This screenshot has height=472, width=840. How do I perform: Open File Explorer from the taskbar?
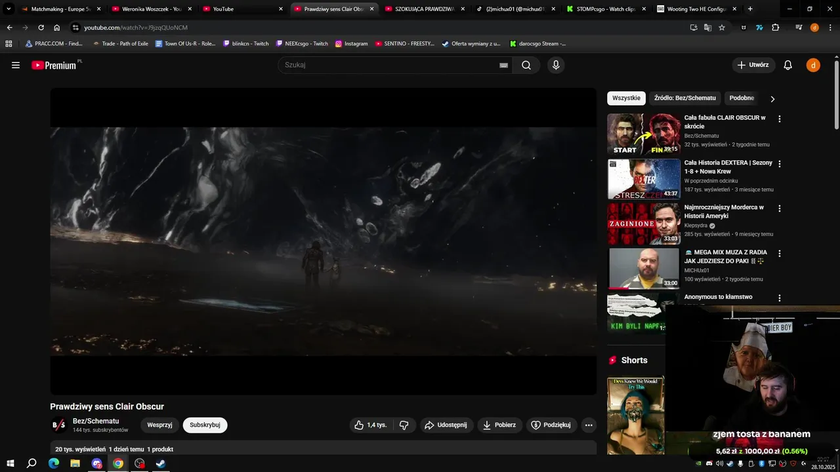(x=75, y=463)
